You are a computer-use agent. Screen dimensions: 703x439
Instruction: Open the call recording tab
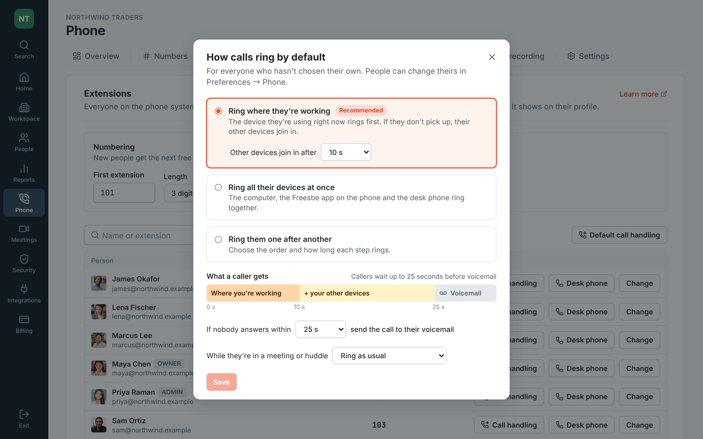[x=527, y=56]
